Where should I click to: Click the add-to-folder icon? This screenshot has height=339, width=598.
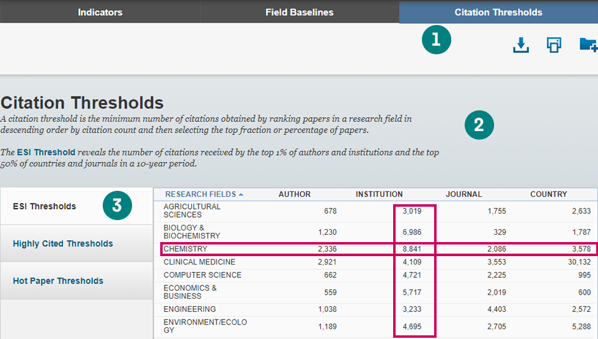coord(588,45)
